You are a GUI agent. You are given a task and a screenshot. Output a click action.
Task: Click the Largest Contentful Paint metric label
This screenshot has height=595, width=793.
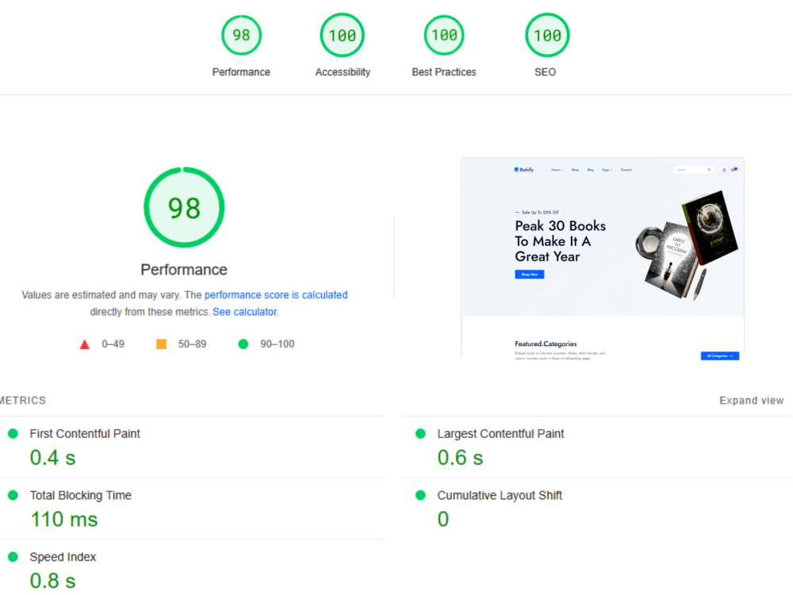click(x=500, y=434)
